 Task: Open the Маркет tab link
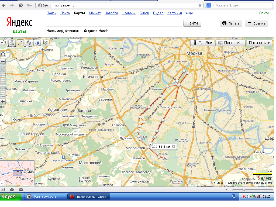pos(95,13)
